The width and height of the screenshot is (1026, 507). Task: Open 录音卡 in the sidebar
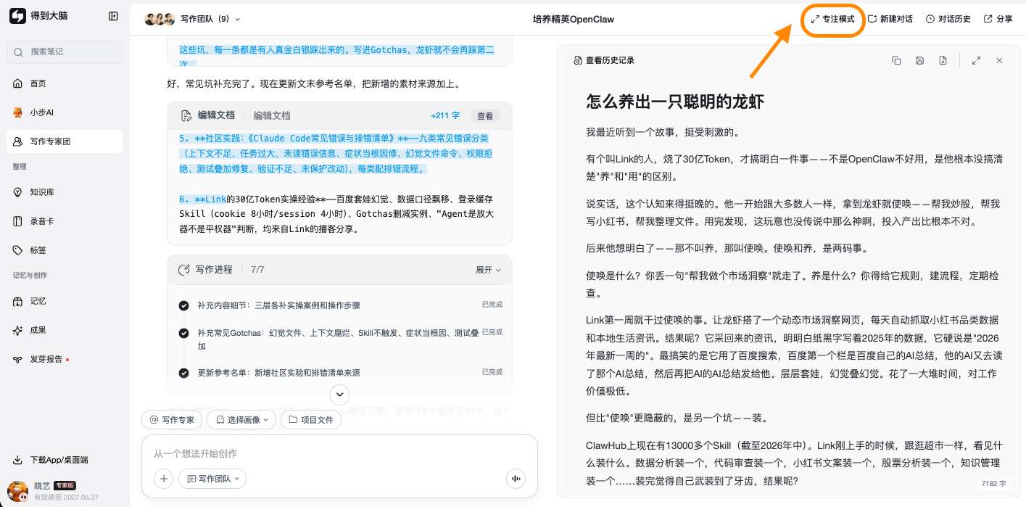click(x=65, y=221)
